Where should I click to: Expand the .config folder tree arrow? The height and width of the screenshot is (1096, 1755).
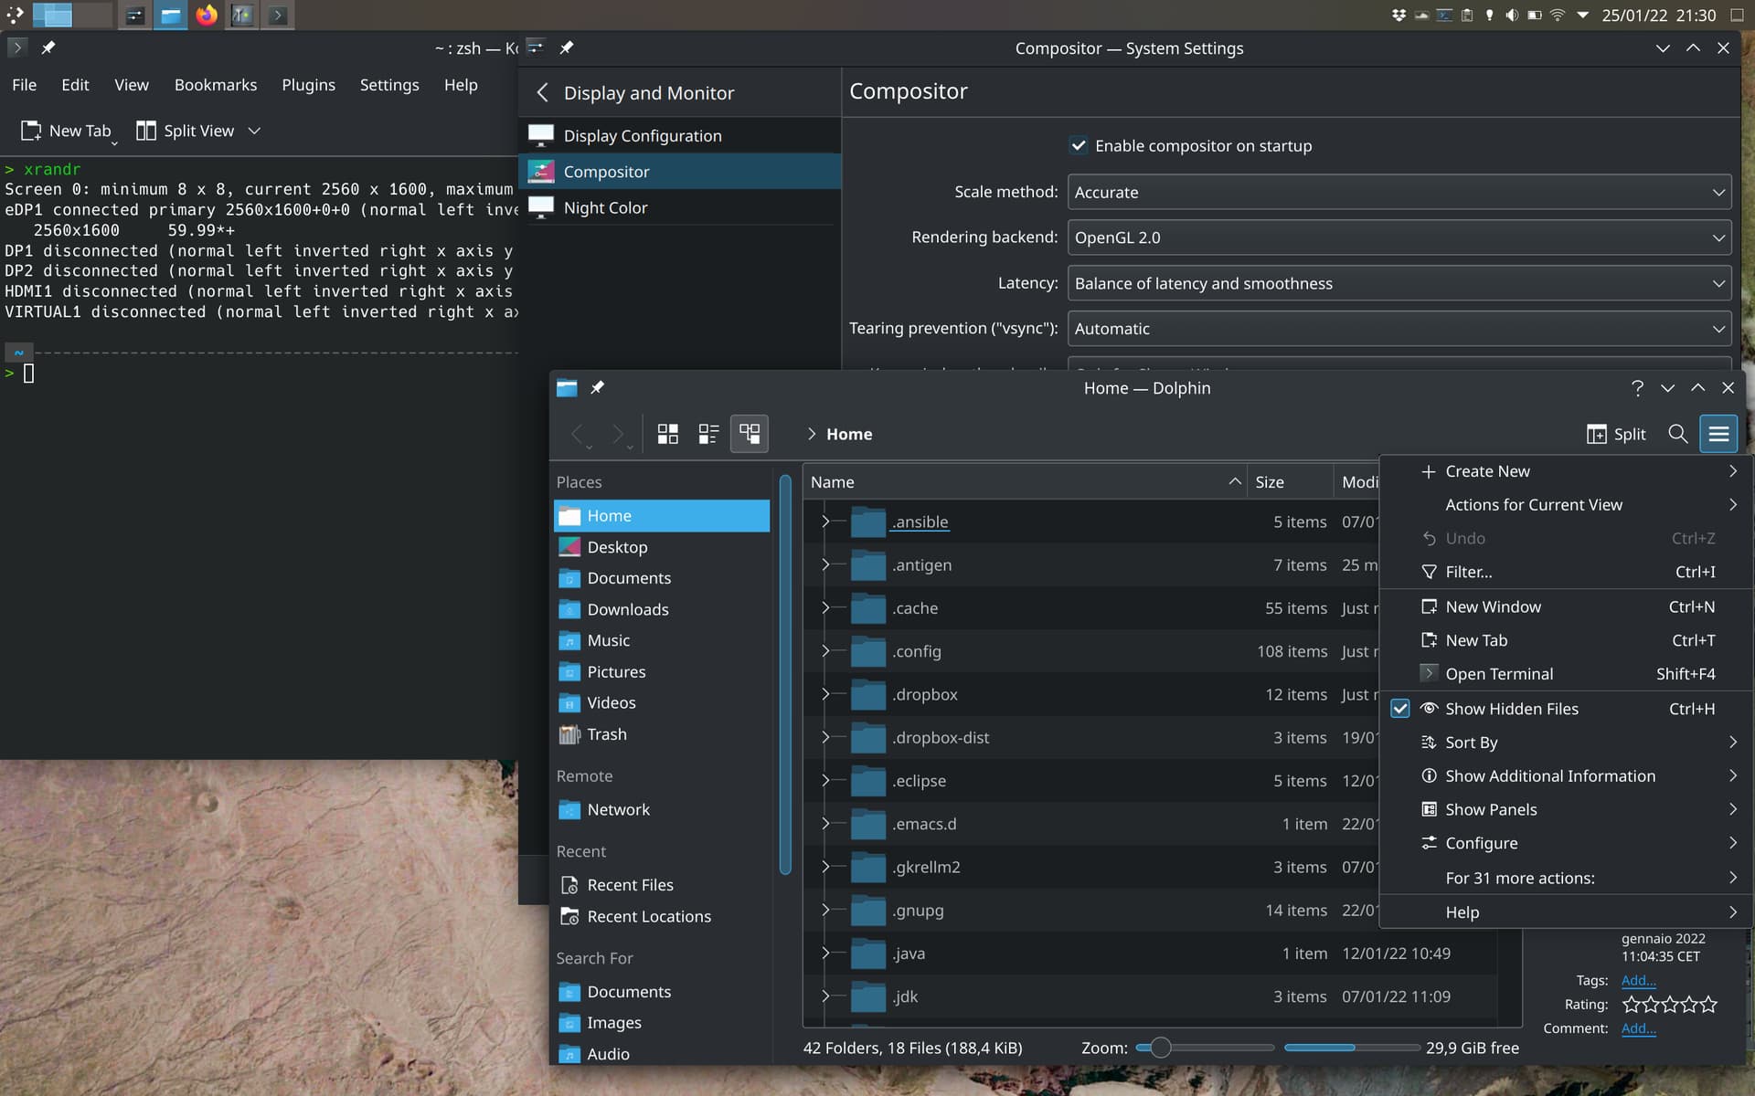click(825, 651)
